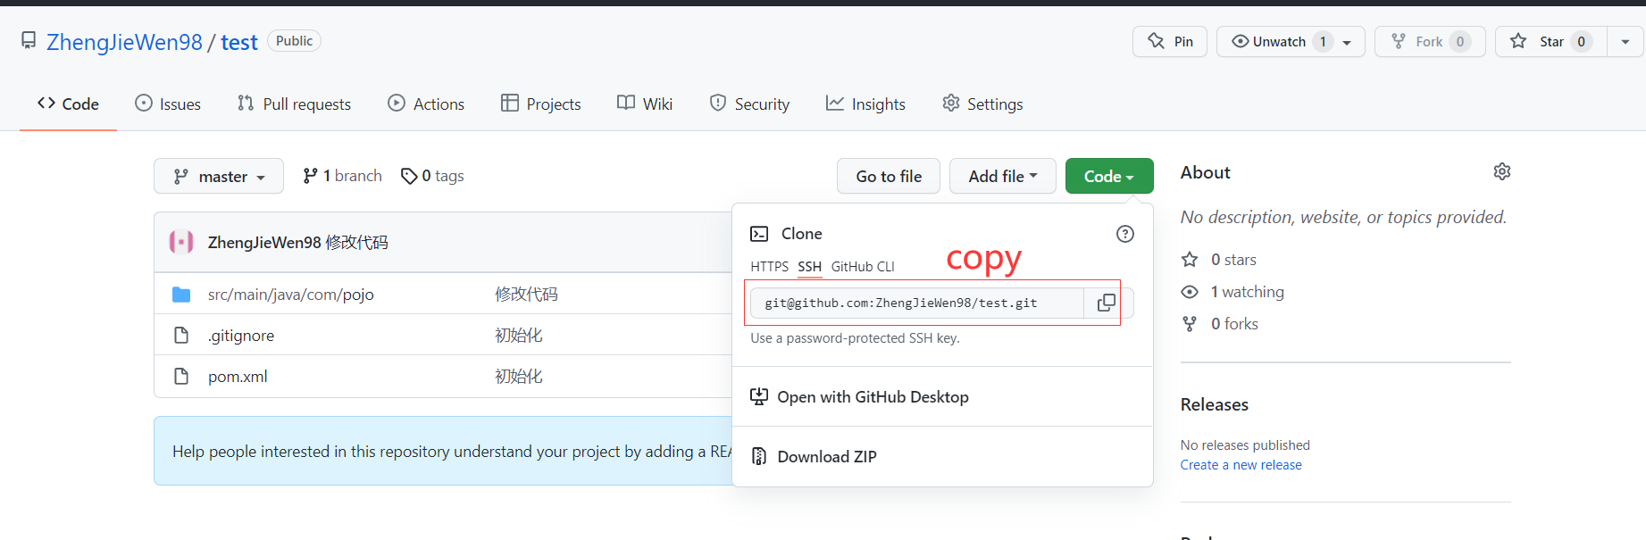1646x540 pixels.
Task: Open the Projects tab
Action: [x=541, y=104]
